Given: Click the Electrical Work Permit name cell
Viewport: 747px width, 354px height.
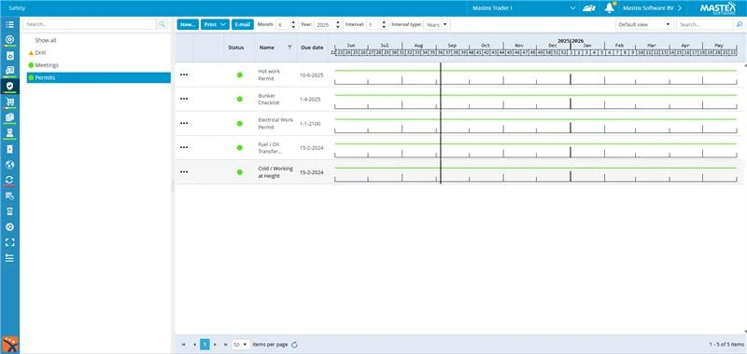Looking at the screenshot, I should 275,123.
